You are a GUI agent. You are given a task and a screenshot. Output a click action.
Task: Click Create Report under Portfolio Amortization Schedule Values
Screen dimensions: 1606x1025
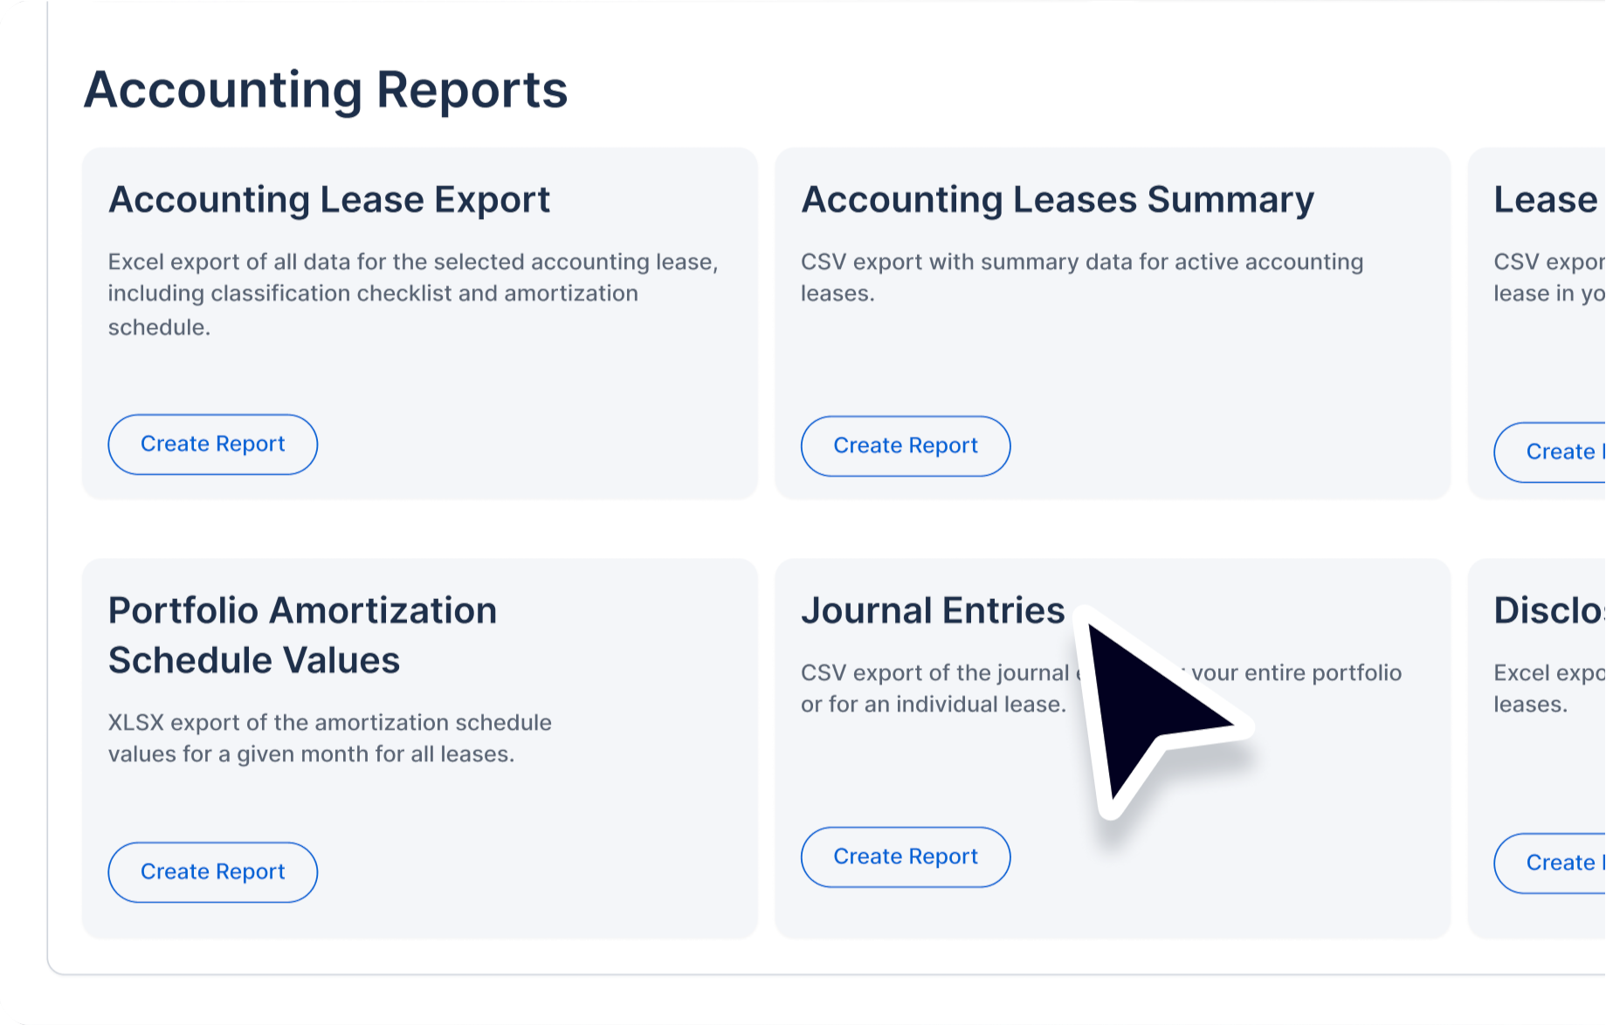[212, 872]
